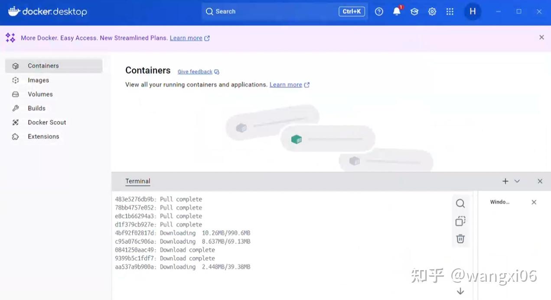Click the Give feedback link
Image resolution: width=551 pixels, height=300 pixels.
pyautogui.click(x=195, y=72)
